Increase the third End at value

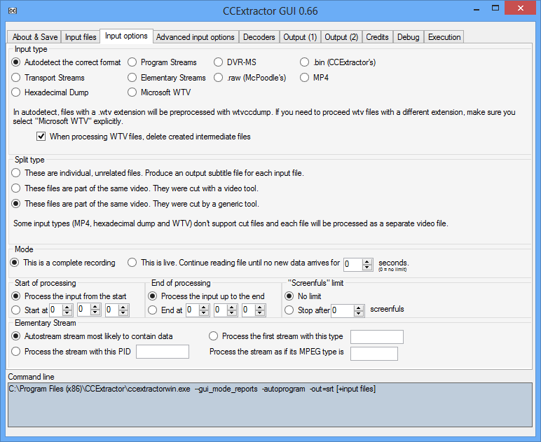click(x=260, y=308)
